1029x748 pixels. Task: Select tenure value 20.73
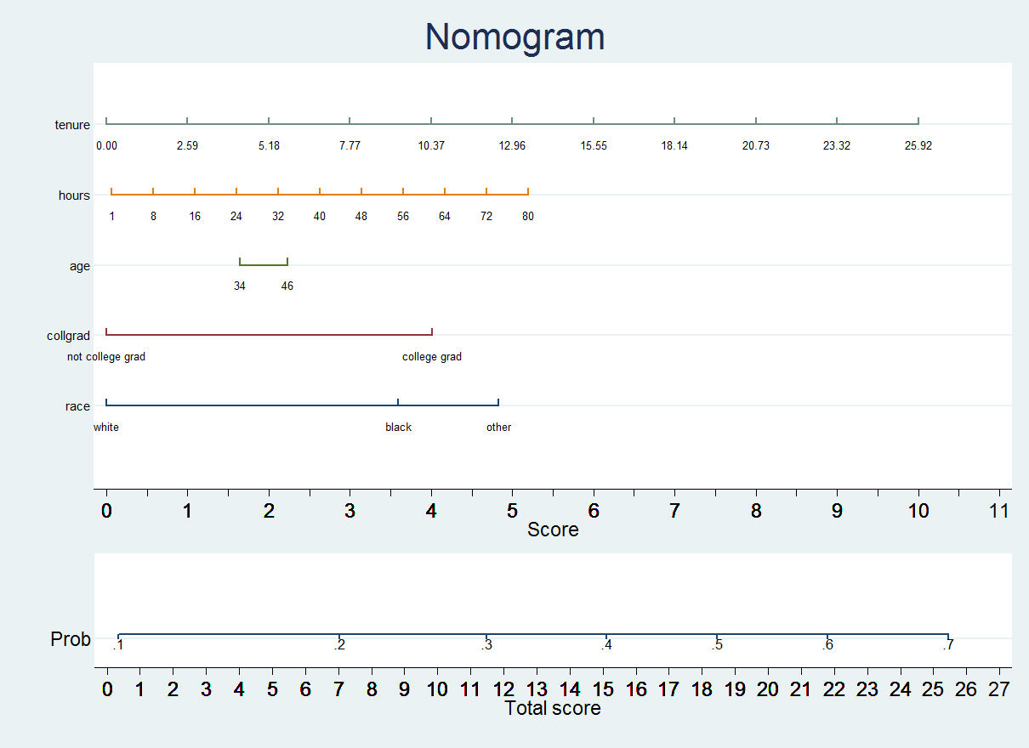coord(756,146)
